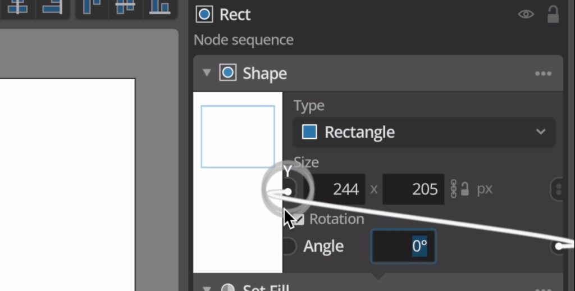Toggle the Rotation checkbox
Viewport: 575px width, 291px height.
[299, 219]
